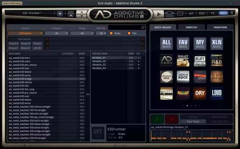The image size is (240, 149).
Task: Click the Grid Search All Off button
Action: click(x=37, y=48)
